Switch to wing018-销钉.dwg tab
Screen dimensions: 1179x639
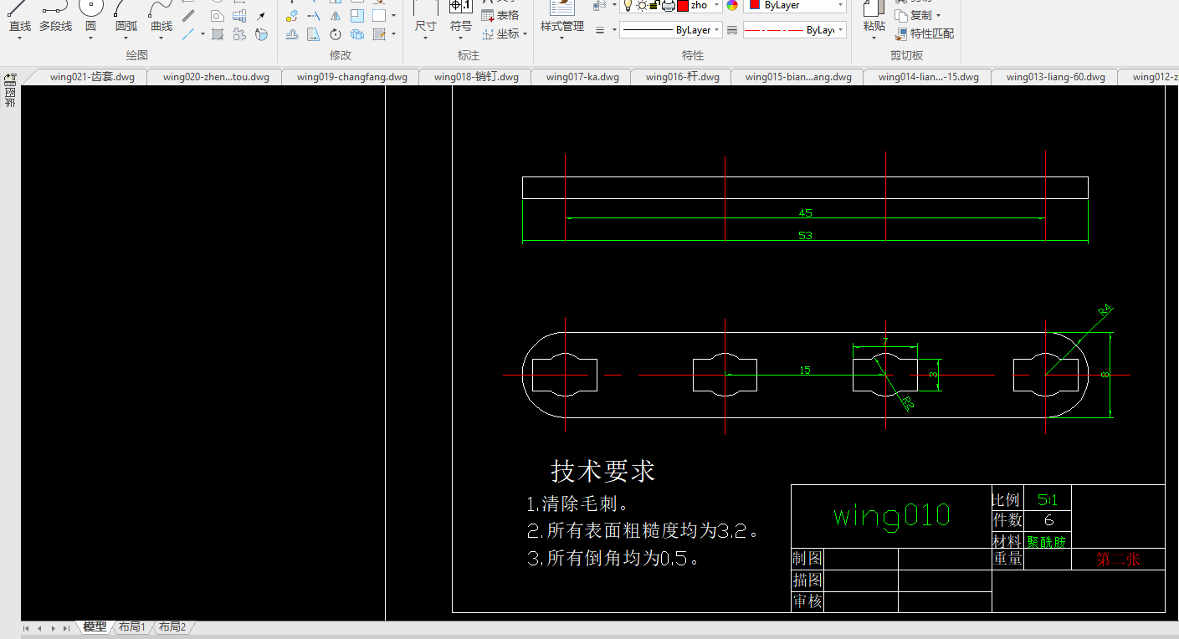click(476, 77)
